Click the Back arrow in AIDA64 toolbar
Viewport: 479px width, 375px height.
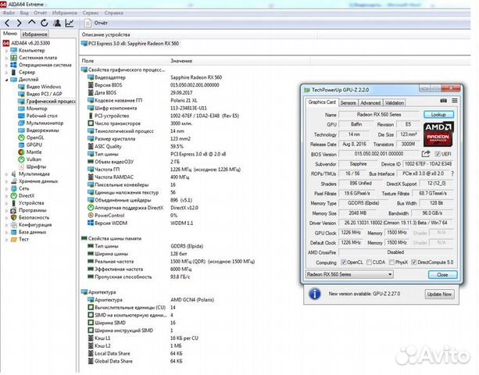[7, 23]
